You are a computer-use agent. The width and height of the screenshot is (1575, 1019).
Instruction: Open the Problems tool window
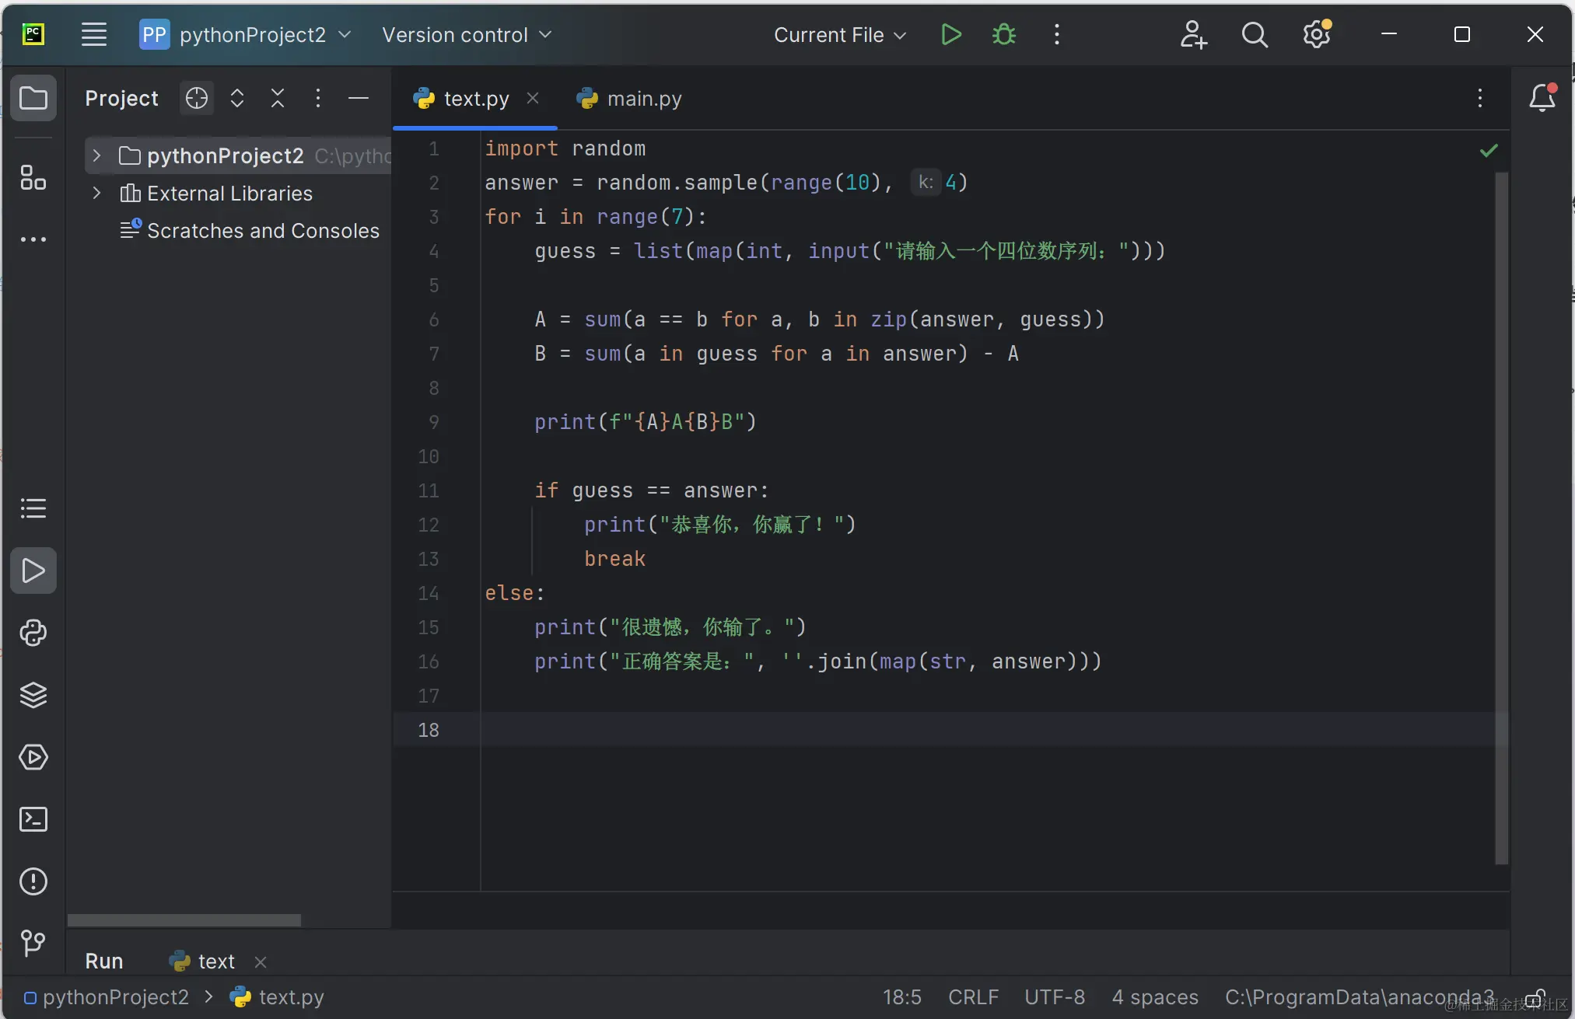[x=33, y=881]
